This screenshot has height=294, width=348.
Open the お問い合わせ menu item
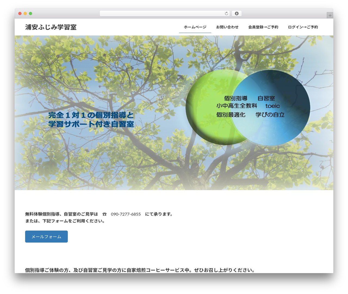[227, 27]
